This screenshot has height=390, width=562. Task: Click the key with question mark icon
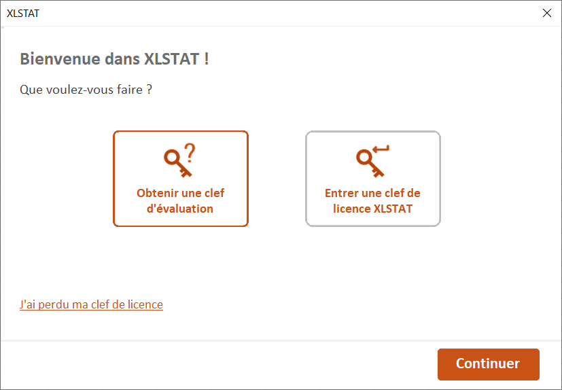(x=177, y=163)
